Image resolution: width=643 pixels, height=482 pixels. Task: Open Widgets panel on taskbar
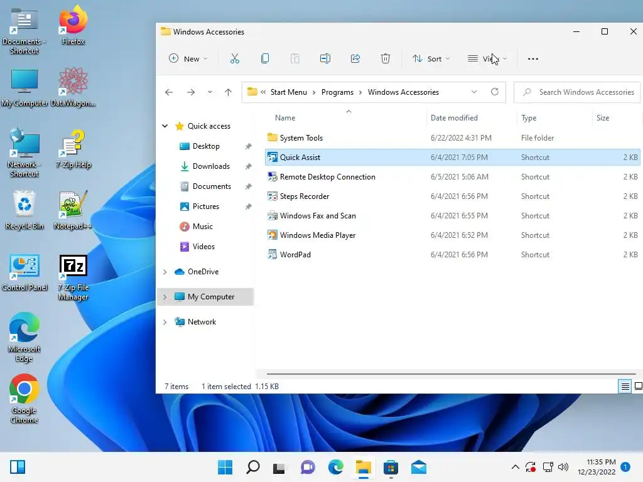(x=18, y=467)
